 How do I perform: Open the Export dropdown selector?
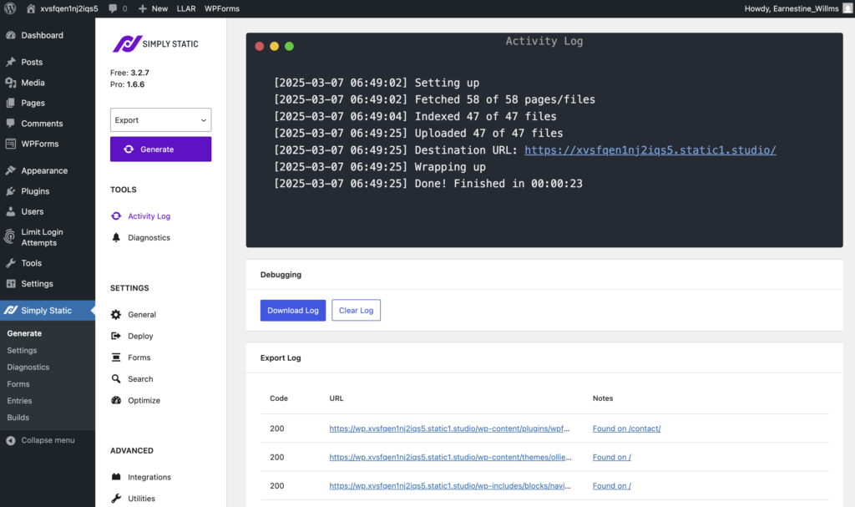pos(160,119)
